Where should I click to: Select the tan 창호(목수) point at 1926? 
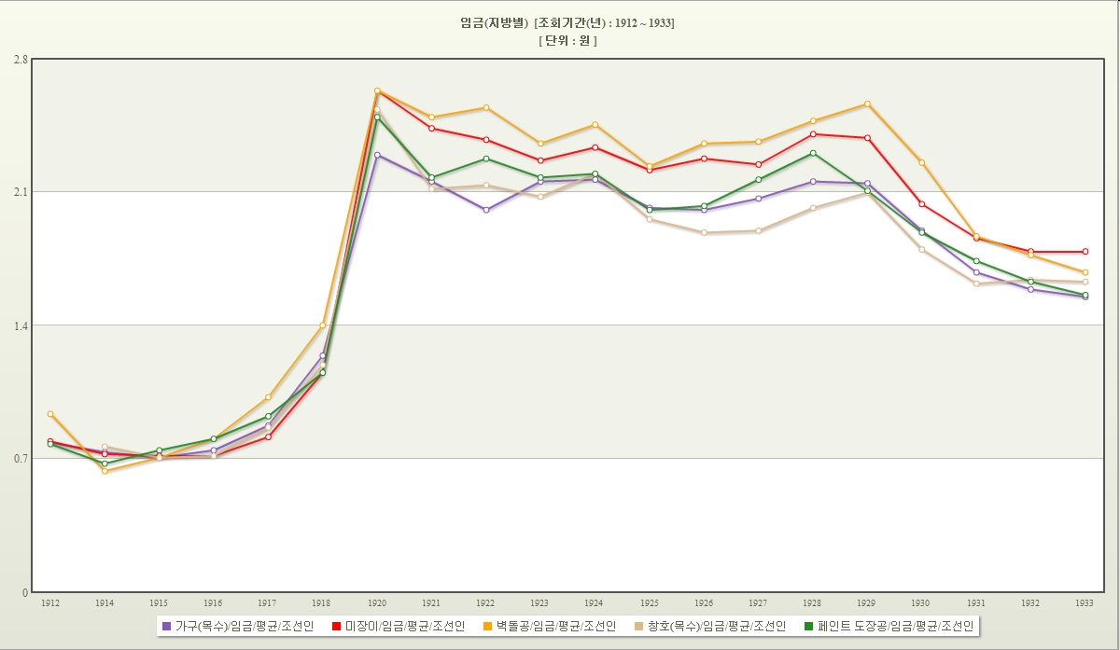tap(704, 232)
